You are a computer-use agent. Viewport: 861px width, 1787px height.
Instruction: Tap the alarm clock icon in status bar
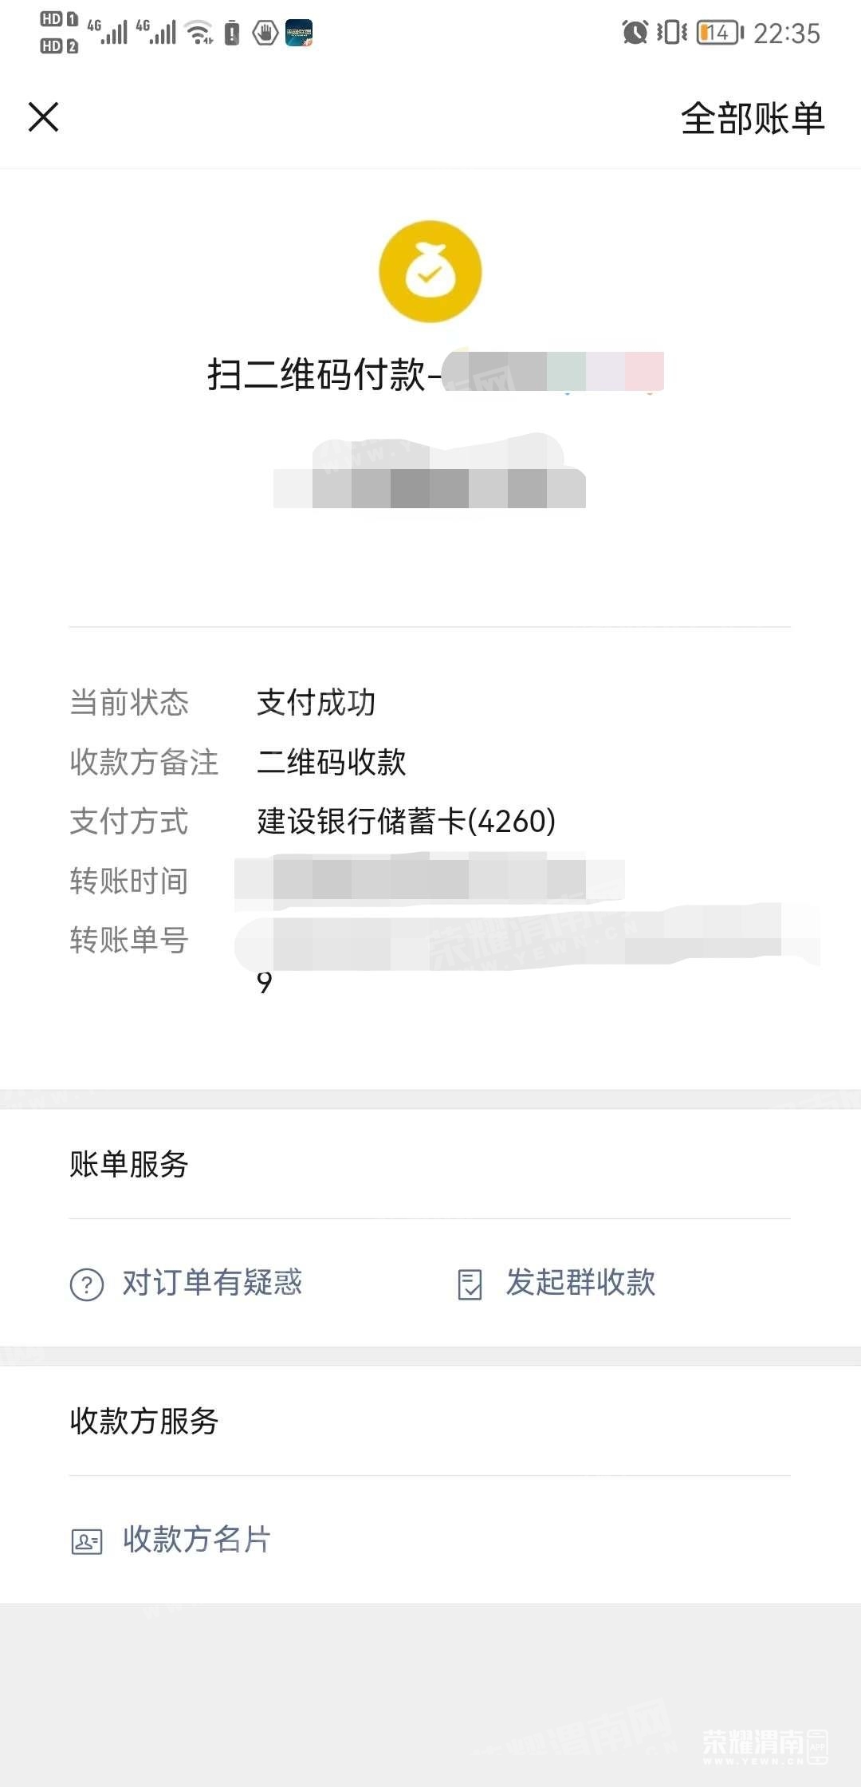point(635,33)
